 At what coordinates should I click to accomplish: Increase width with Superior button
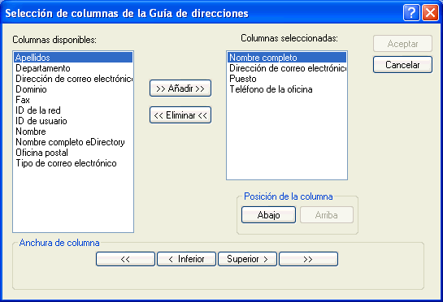pyautogui.click(x=247, y=259)
